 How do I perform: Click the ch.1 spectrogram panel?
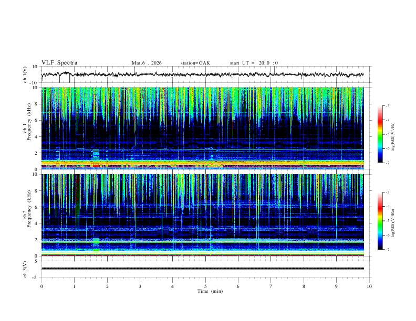202,128
